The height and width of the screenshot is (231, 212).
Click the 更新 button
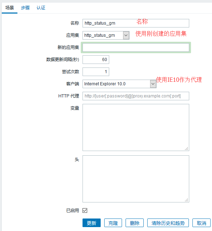coord(92,223)
